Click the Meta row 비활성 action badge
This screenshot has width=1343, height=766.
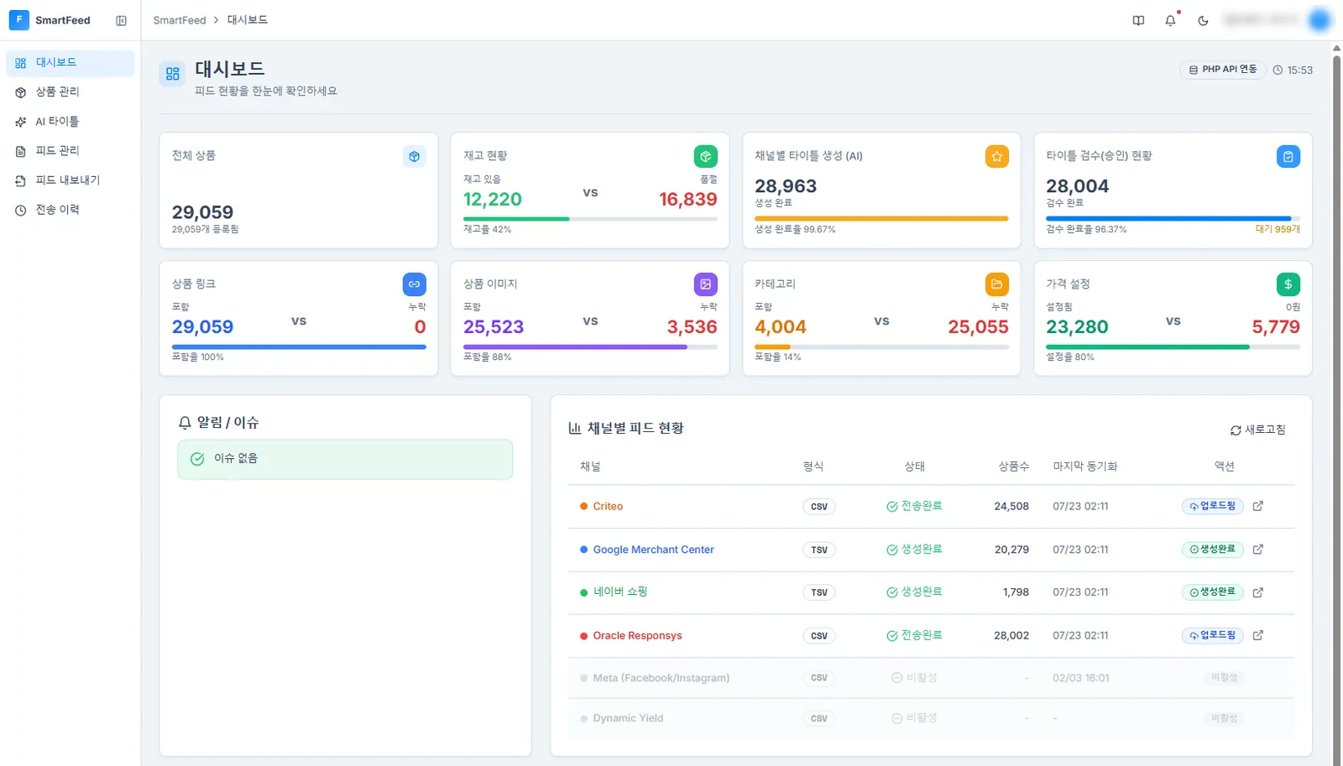tap(1224, 678)
